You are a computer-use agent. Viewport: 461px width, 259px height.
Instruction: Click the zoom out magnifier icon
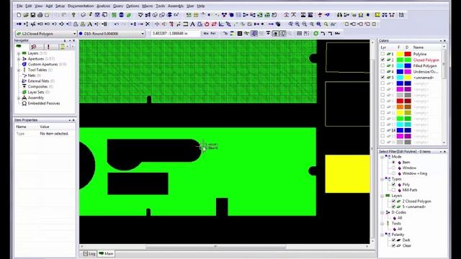click(304, 24)
